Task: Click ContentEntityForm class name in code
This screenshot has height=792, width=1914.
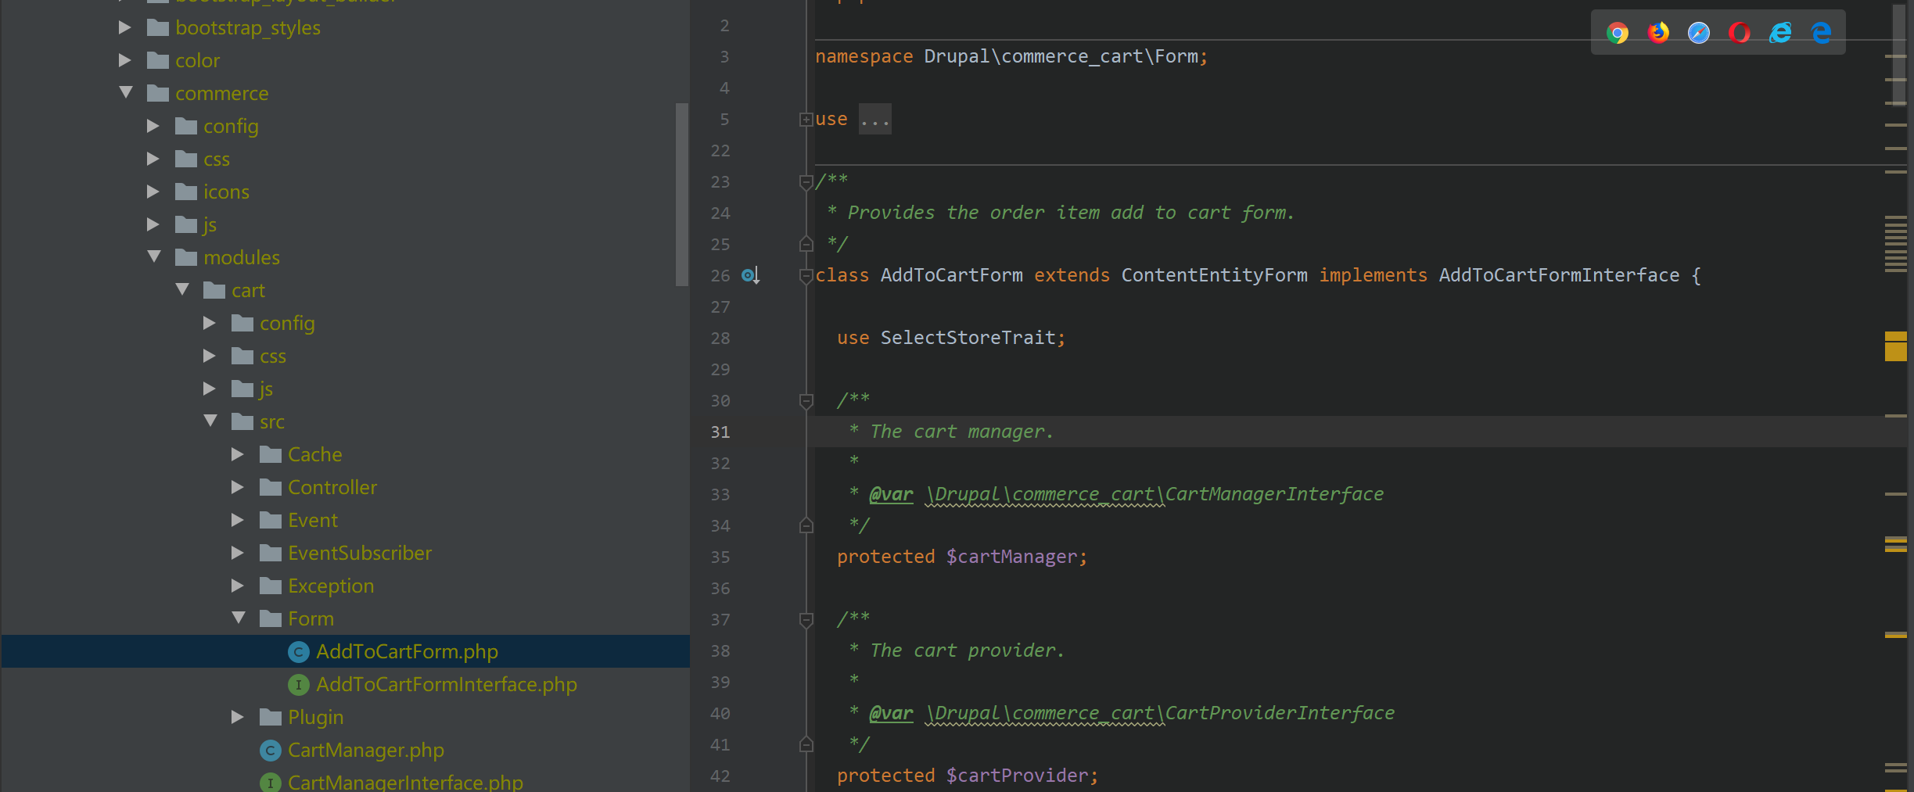Action: [1214, 275]
